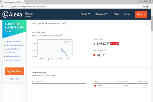Click the Log in link
This screenshot has height=102, width=153.
127,14
